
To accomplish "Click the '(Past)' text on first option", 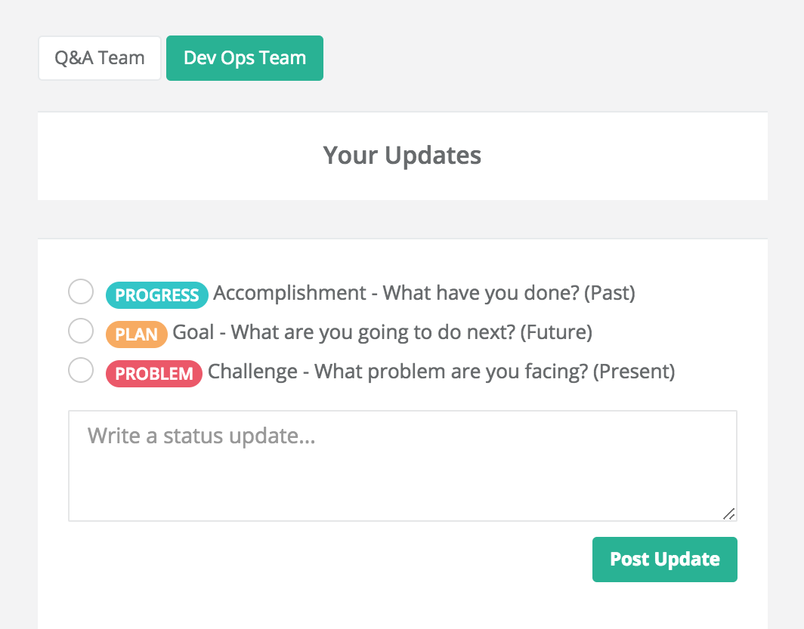I will click(x=610, y=294).
